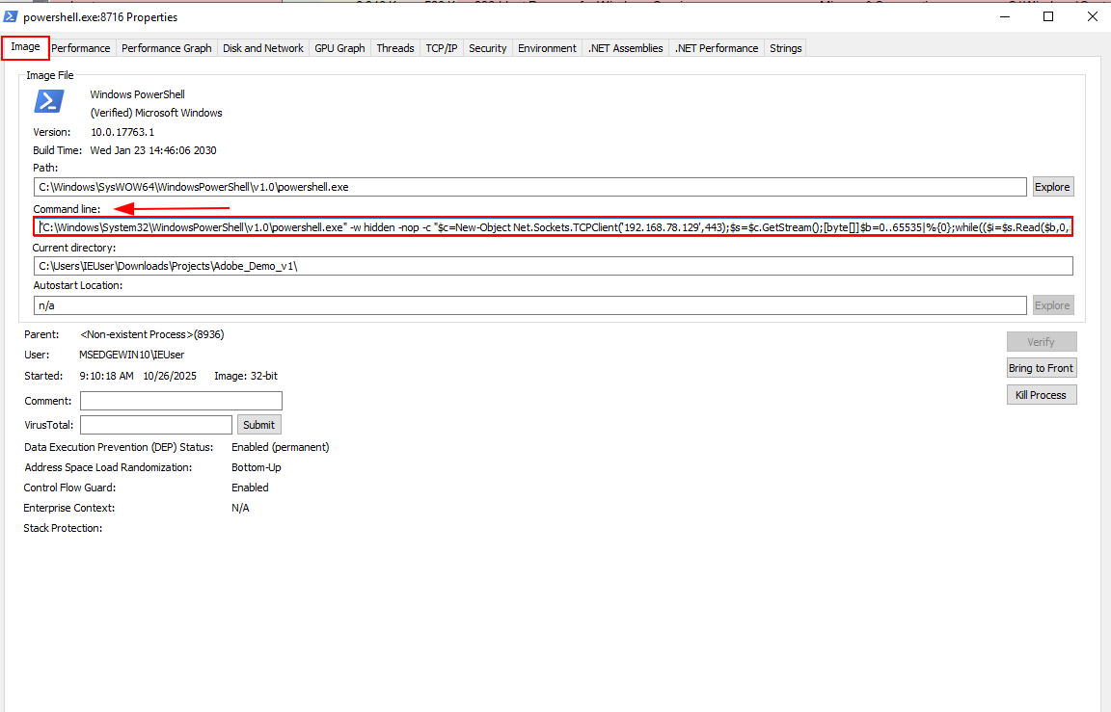This screenshot has width=1111, height=712.
Task: Click the Autostart Location label
Action: click(78, 285)
